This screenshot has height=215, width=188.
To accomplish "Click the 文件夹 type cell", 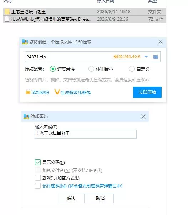I will (x=155, y=12).
